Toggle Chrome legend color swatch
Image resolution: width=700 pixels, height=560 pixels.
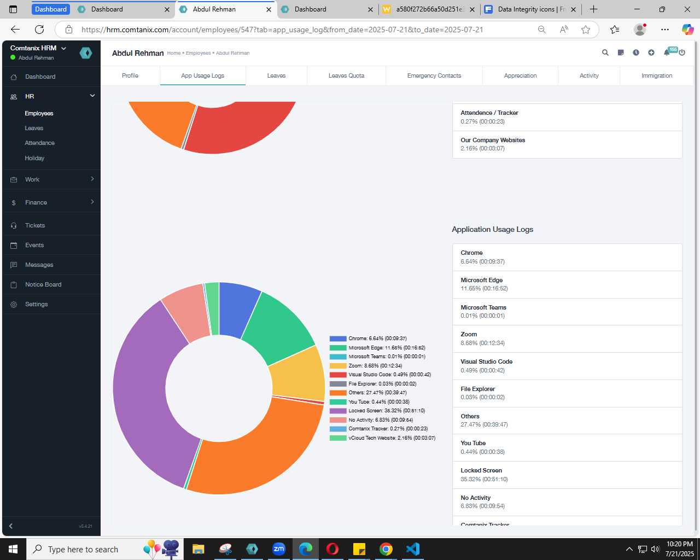pyautogui.click(x=338, y=339)
